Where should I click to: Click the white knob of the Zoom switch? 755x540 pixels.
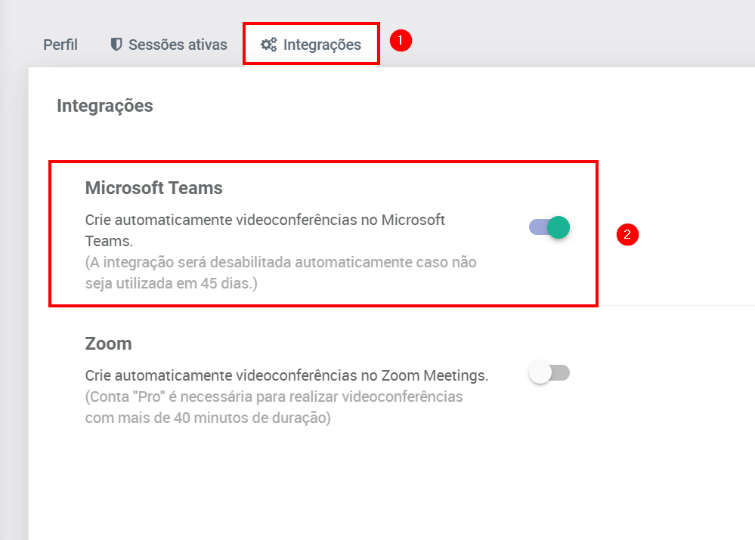(540, 373)
